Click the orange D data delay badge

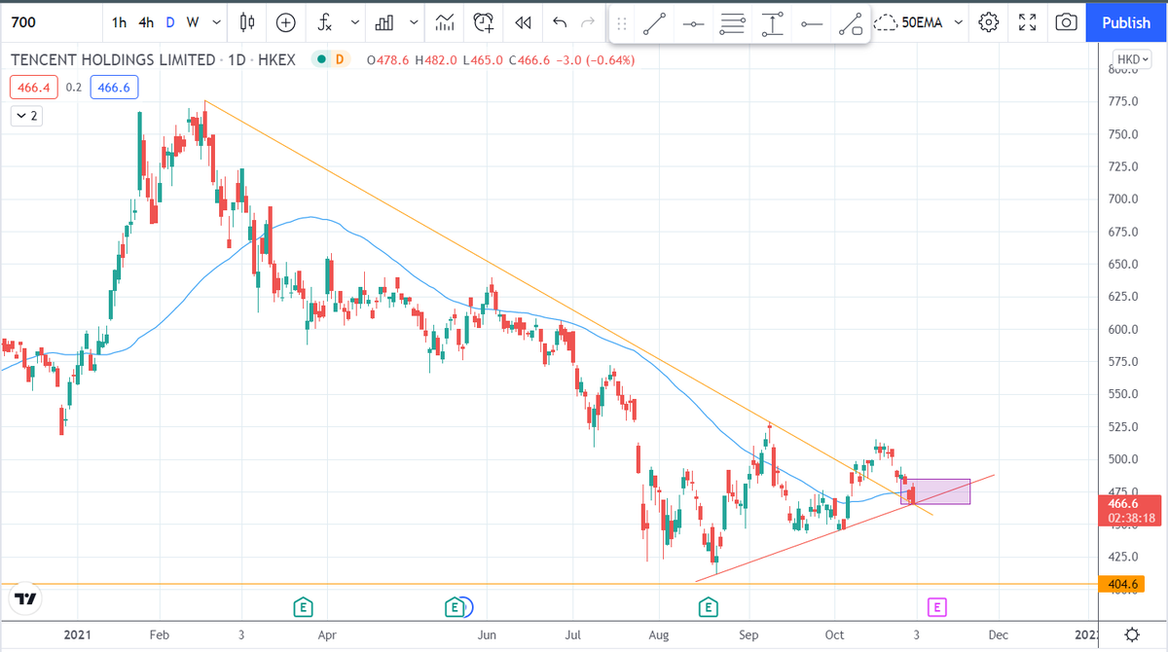coord(339,59)
